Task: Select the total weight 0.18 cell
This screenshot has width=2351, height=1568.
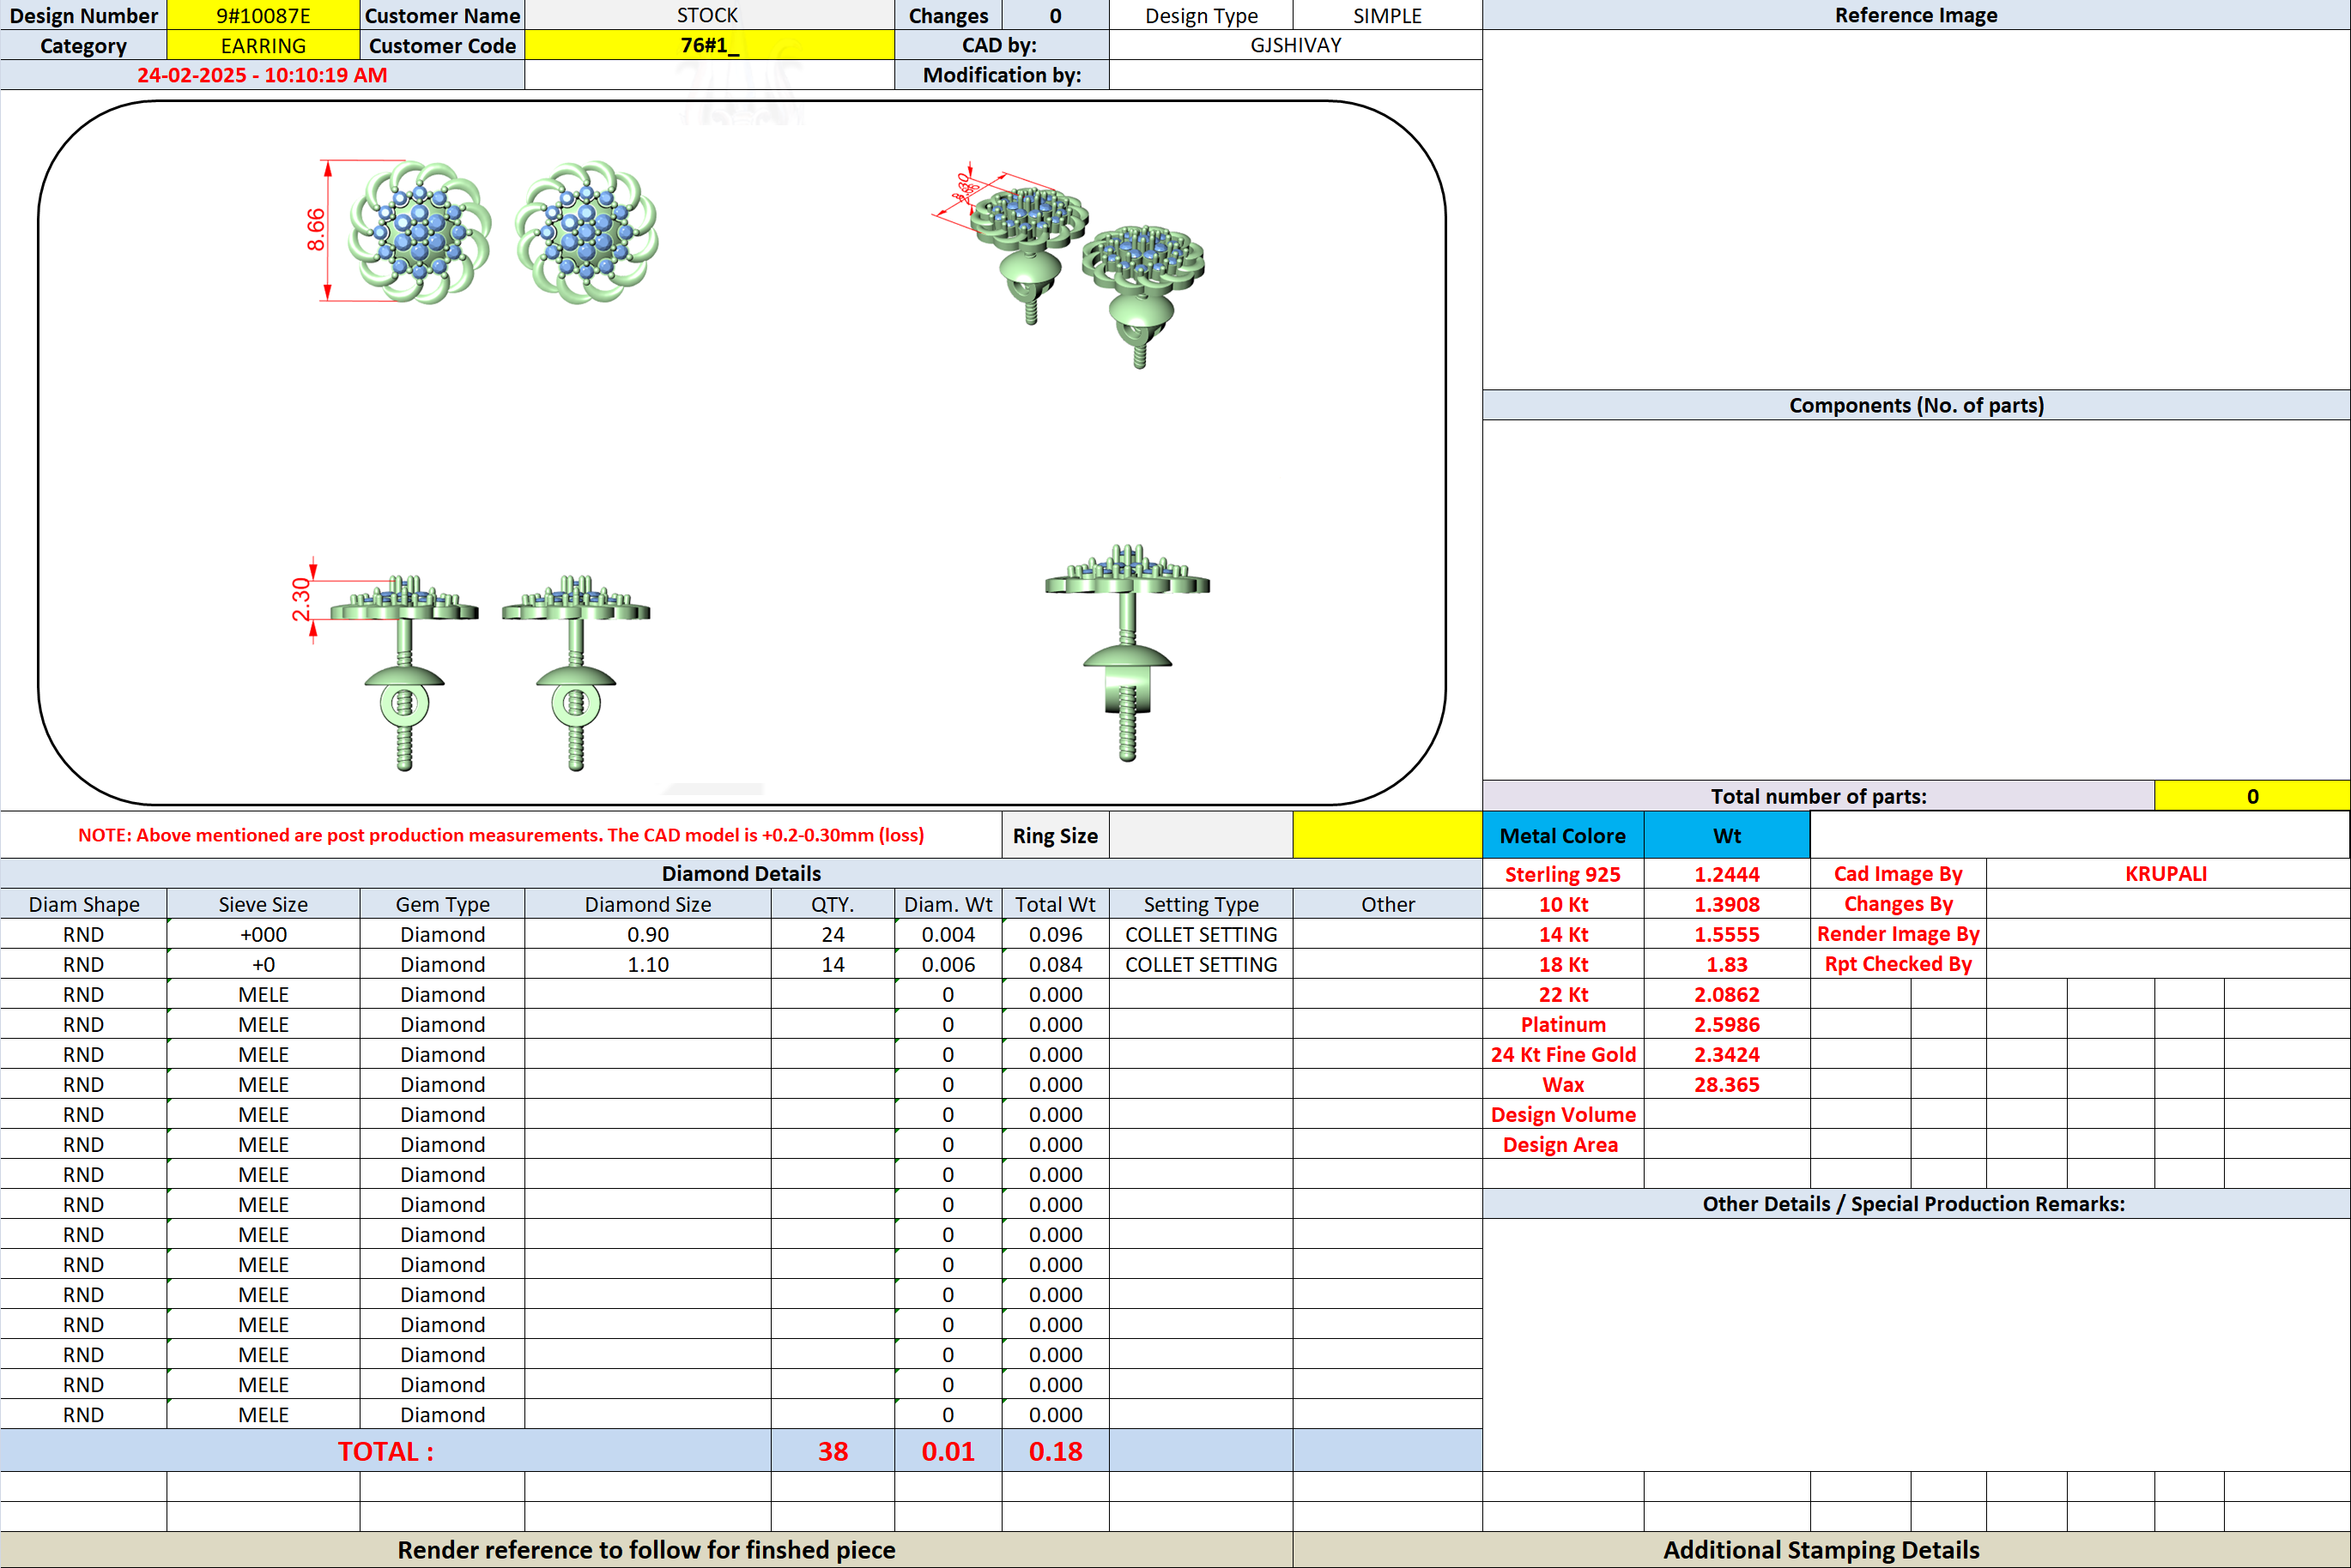Action: point(1056,1450)
